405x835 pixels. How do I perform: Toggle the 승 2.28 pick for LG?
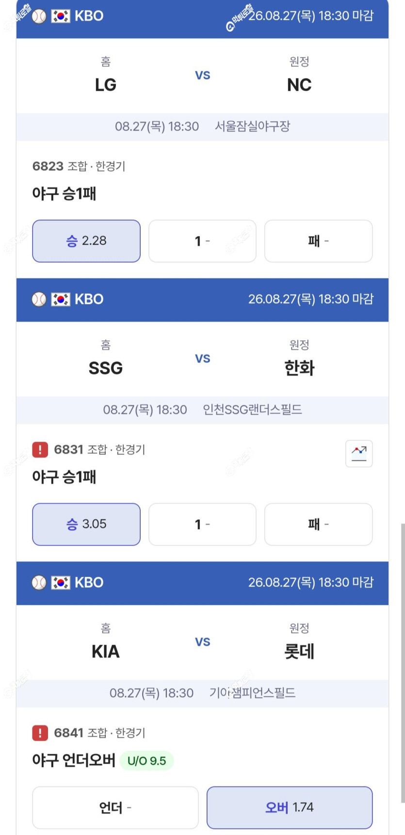(86, 241)
